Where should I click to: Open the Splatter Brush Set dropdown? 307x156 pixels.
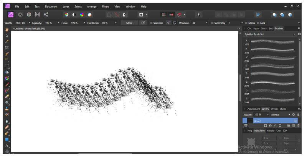click(269, 34)
